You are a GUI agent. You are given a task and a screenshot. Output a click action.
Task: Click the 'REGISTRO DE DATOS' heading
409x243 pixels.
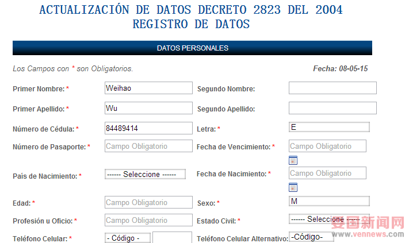(191, 24)
